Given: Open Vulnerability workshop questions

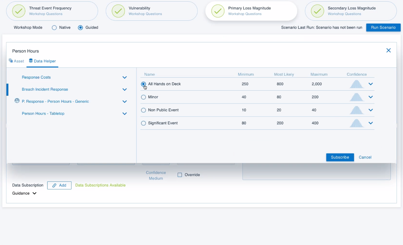Looking at the screenshot, I should (x=152, y=11).
